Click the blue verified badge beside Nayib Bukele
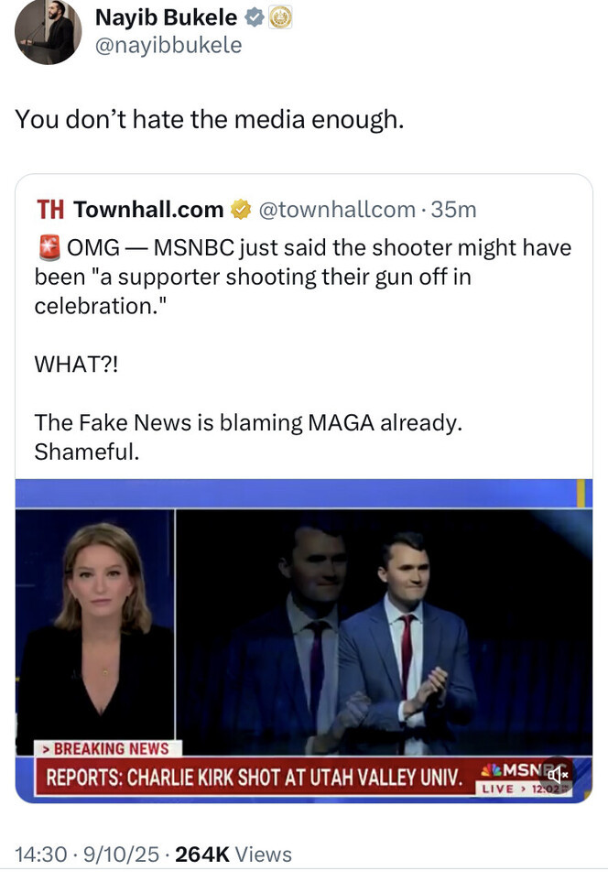Viewport: 608px width, 882px height. point(255,17)
